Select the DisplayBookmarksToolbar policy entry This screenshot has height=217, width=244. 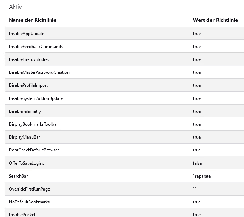coord(33,124)
